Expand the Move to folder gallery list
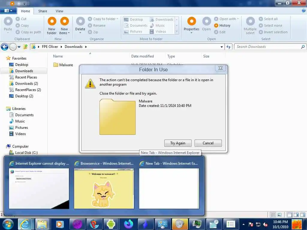The image size is (307, 230). tap(177, 31)
